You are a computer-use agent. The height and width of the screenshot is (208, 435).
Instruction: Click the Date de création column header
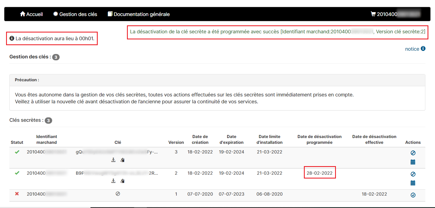(x=200, y=139)
